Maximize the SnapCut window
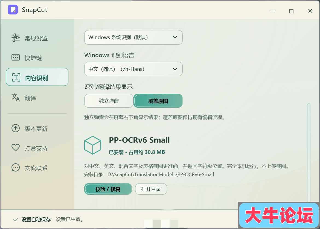 point(292,11)
